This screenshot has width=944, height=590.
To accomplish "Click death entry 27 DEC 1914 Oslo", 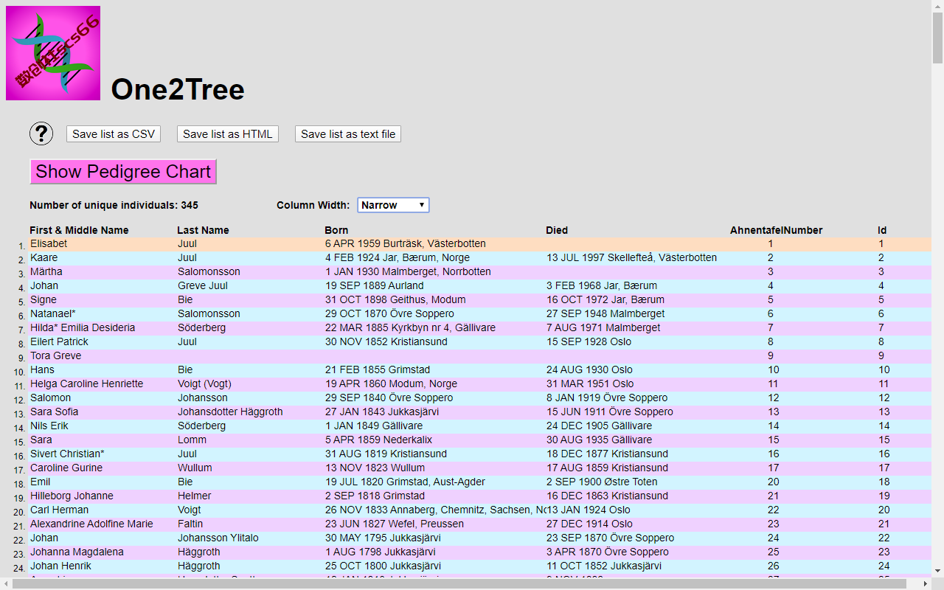I will [590, 524].
